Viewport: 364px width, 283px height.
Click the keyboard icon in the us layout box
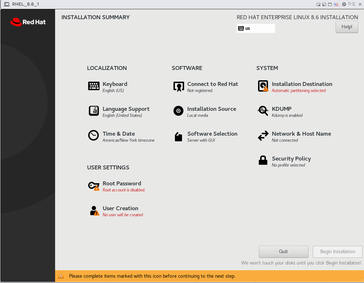tap(241, 28)
